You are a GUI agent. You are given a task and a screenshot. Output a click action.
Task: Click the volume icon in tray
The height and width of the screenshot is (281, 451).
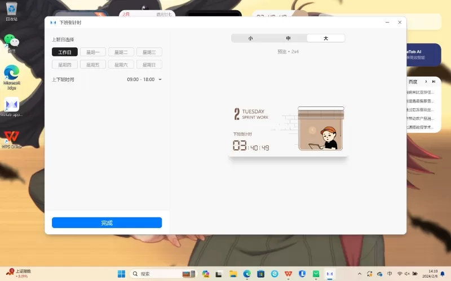click(408, 274)
